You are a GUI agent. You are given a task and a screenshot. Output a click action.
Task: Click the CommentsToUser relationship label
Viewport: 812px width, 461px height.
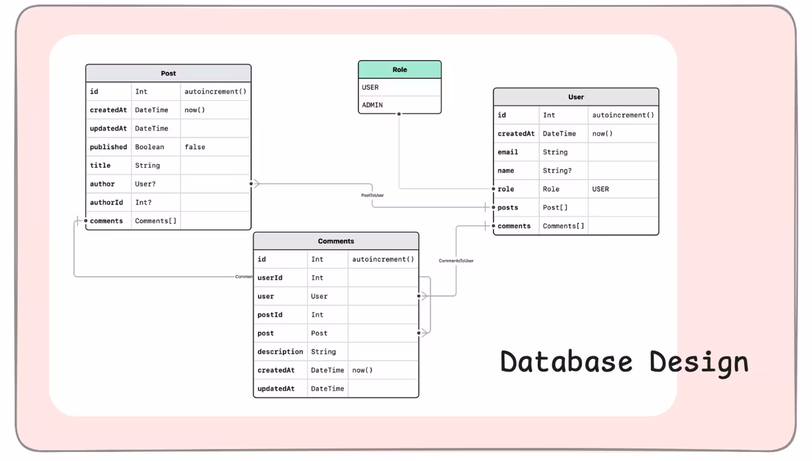coord(456,261)
